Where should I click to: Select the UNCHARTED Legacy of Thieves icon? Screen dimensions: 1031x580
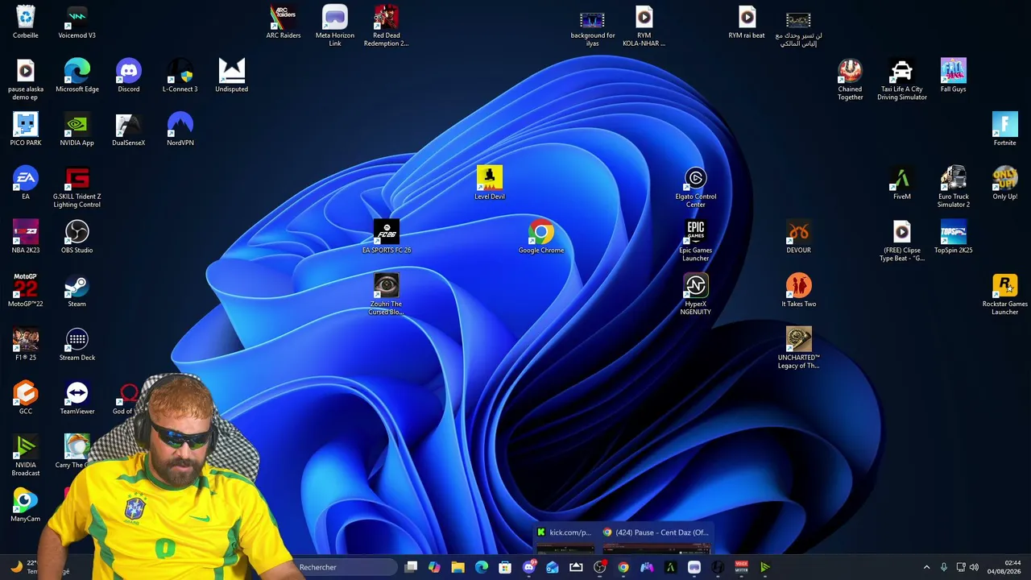799,348
